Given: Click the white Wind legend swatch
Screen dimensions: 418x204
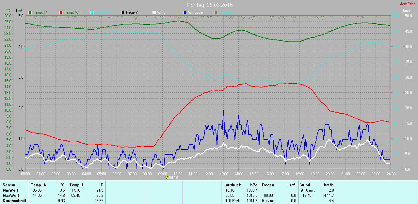Looking at the screenshot, I should [154, 12].
